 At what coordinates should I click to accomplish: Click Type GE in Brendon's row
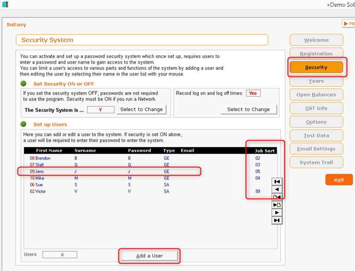(x=166, y=158)
